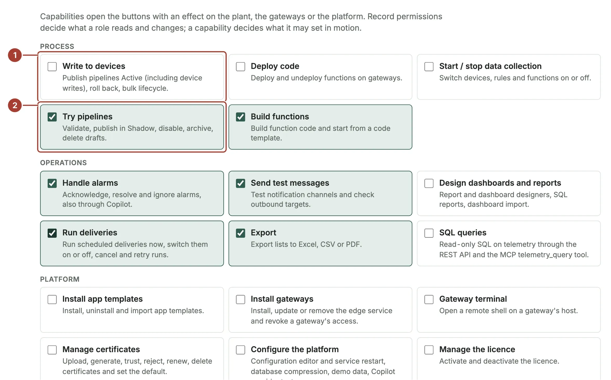This screenshot has height=380, width=611.
Task: Click the 'Write to devices' title text
Action: (94, 66)
